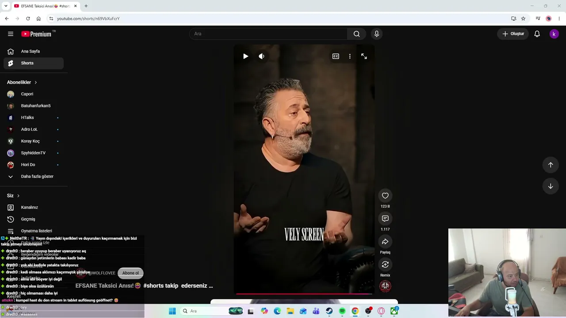The height and width of the screenshot is (318, 566).
Task: Click the Short's red progress bar
Action: pos(304,294)
